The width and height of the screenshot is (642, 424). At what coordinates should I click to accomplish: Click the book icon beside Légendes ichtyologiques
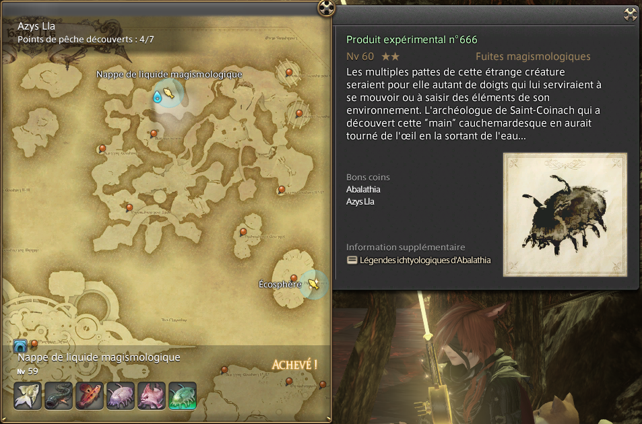pyautogui.click(x=352, y=260)
